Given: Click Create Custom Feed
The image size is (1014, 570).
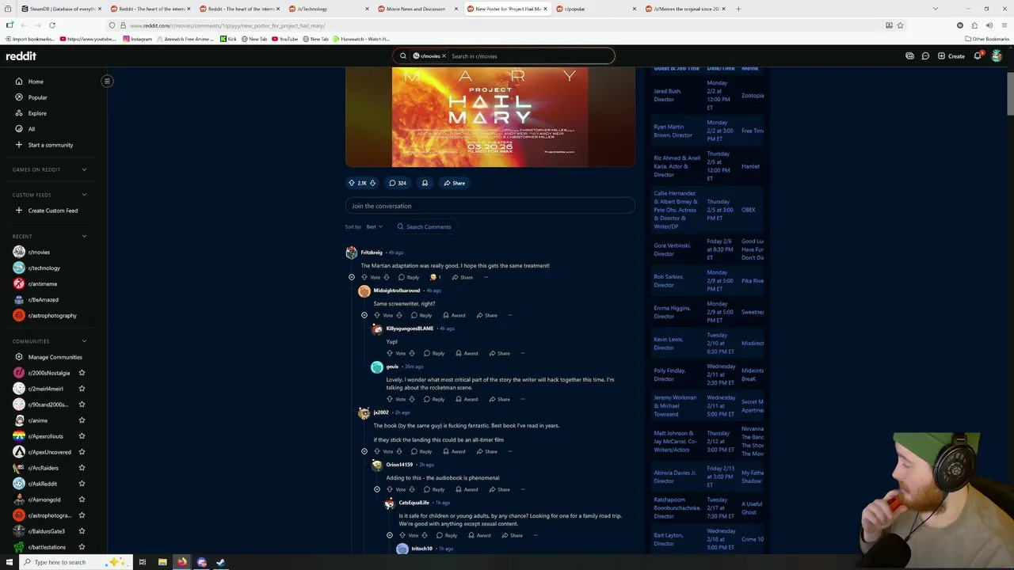Looking at the screenshot, I should [x=52, y=211].
